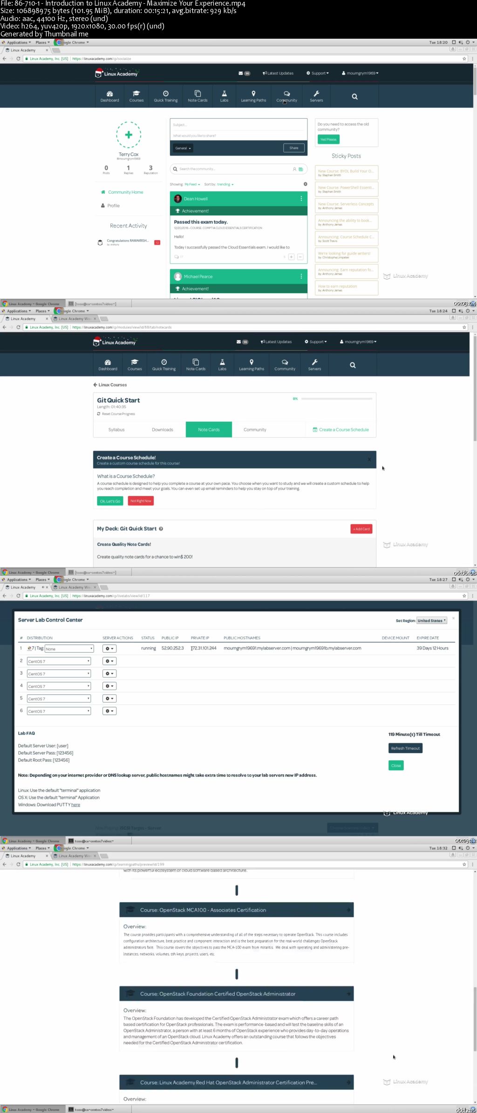This screenshot has height=1113, width=477.
Task: Expand the OpenStack Foundation Certified OpenStack Administrator header
Action: pyautogui.click(x=237, y=994)
